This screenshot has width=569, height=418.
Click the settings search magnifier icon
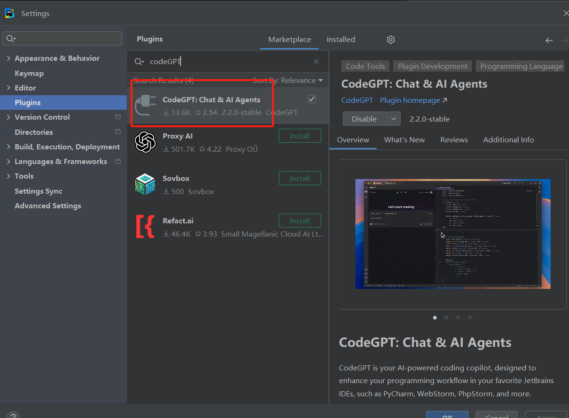point(11,39)
